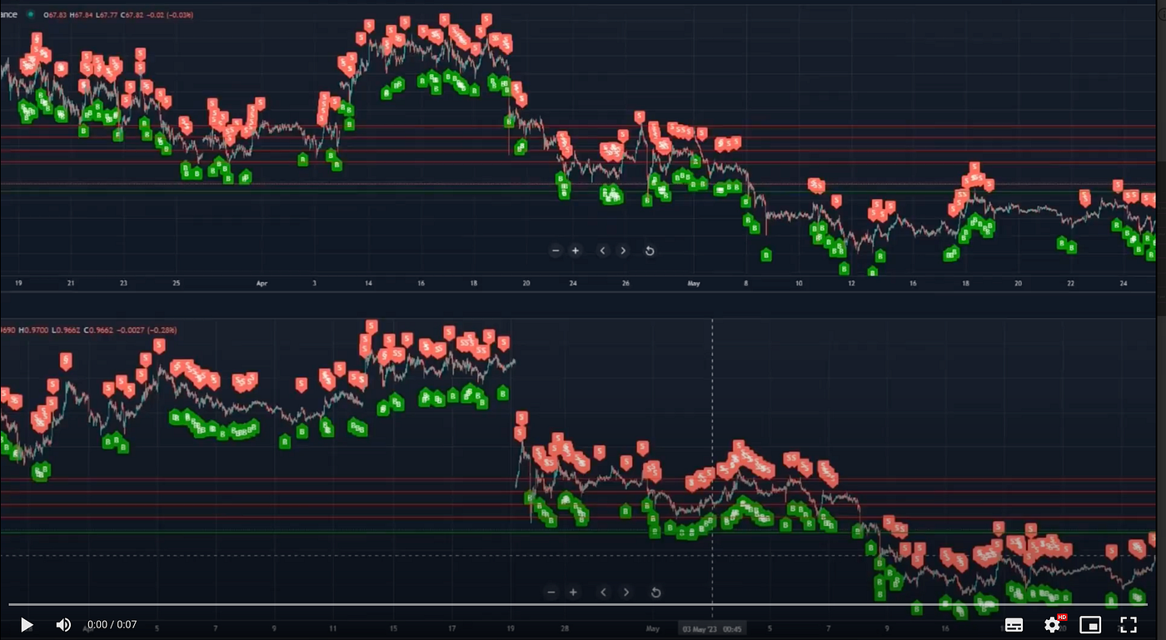Viewport: 1166px width, 640px height.
Task: Reset the upper chart view
Action: [x=650, y=251]
